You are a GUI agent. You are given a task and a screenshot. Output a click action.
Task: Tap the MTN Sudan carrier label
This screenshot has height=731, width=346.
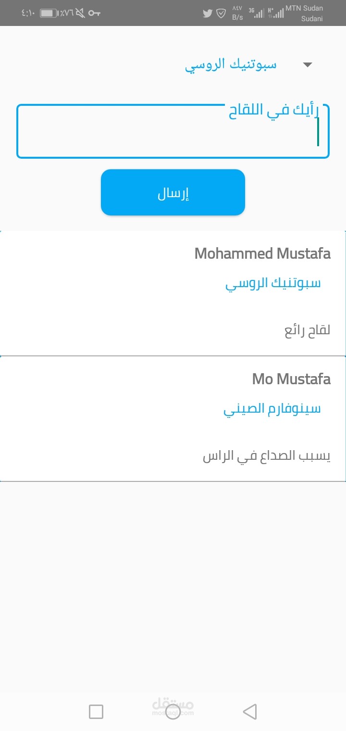pyautogui.click(x=304, y=8)
